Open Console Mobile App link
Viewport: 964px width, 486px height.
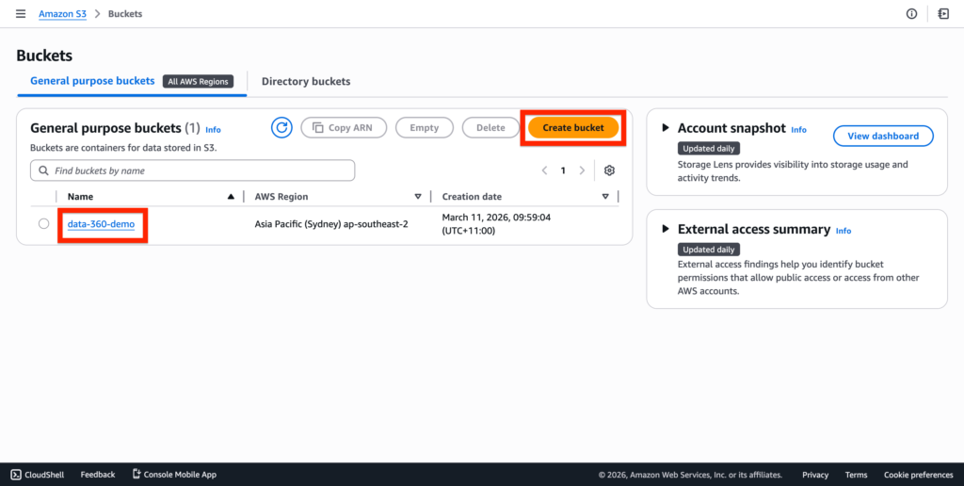pos(174,475)
